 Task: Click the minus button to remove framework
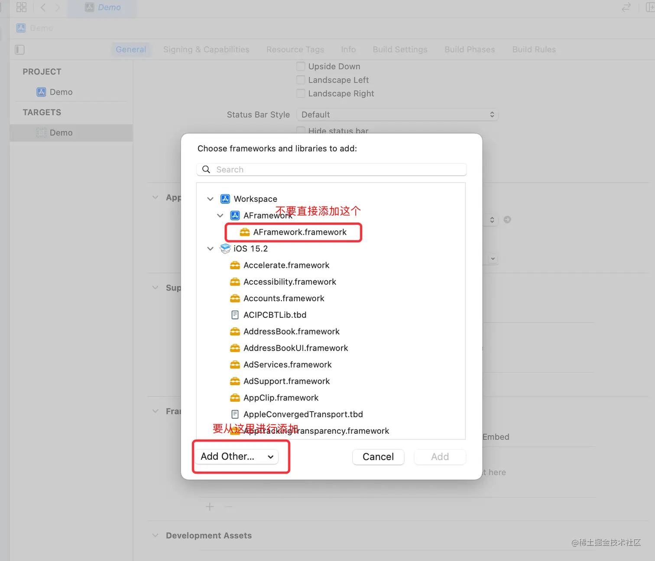coord(229,507)
